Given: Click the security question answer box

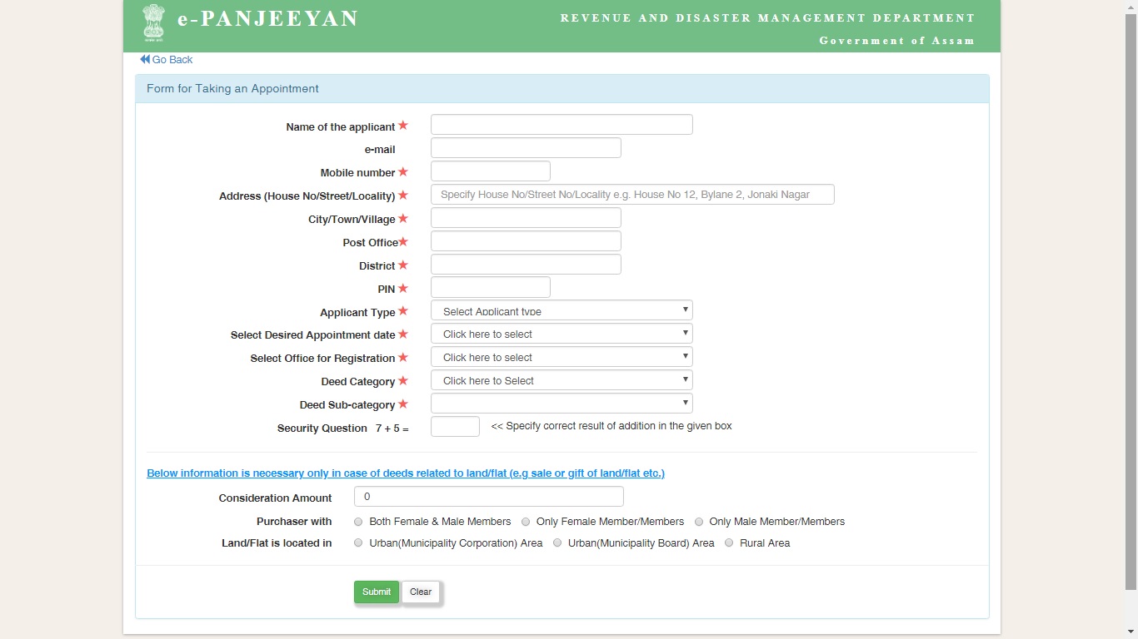Looking at the screenshot, I should coord(455,426).
